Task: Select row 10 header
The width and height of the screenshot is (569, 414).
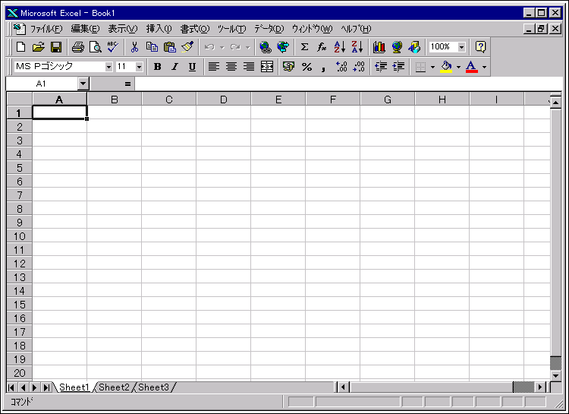Action: click(20, 236)
